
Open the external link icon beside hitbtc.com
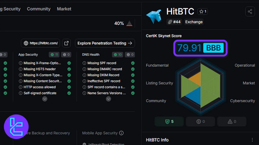(x=66, y=43)
